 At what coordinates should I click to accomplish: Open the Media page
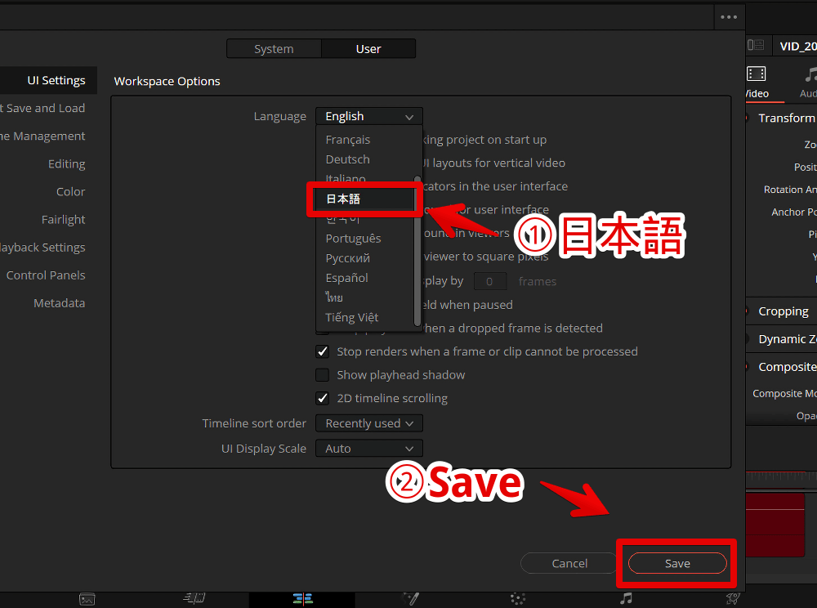pos(87,598)
